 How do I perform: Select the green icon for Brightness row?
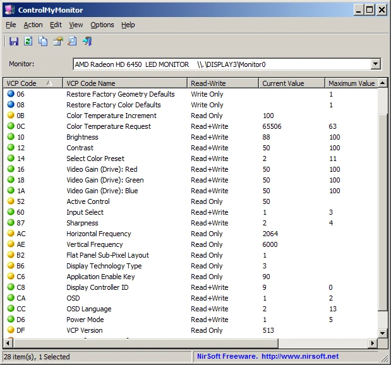point(11,136)
